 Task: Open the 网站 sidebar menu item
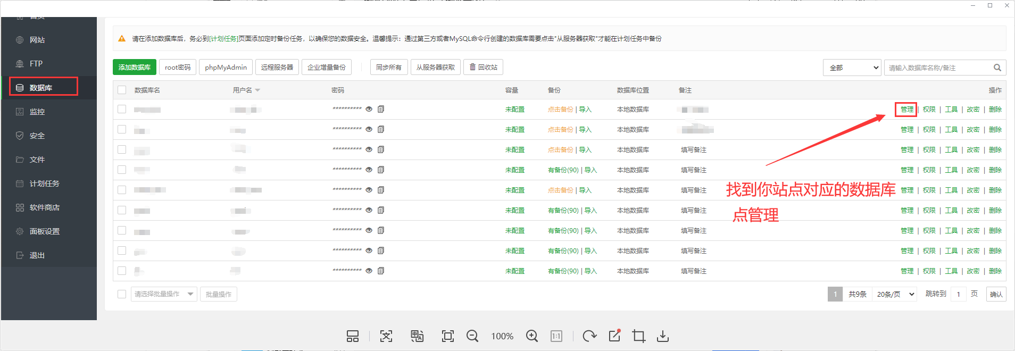pyautogui.click(x=37, y=40)
